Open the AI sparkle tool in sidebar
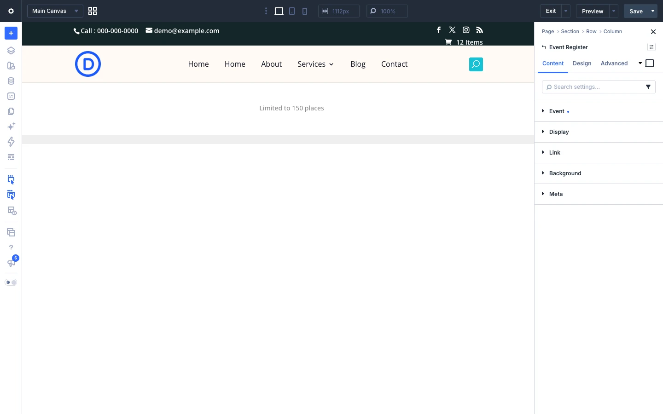This screenshot has width=663, height=414. click(x=11, y=126)
